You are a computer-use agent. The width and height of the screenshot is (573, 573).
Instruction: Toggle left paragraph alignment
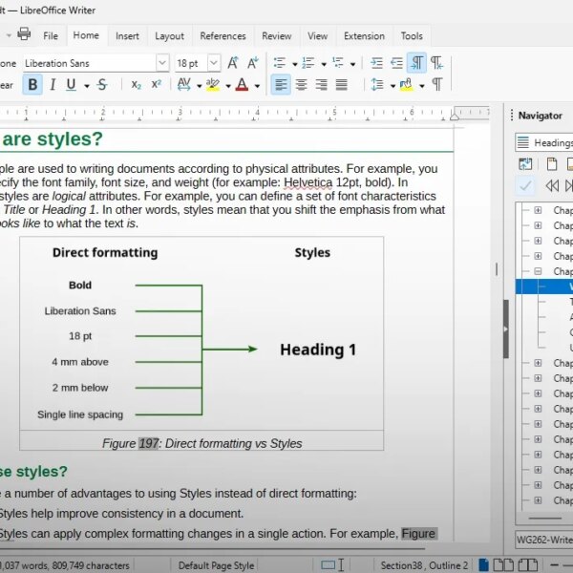281,85
